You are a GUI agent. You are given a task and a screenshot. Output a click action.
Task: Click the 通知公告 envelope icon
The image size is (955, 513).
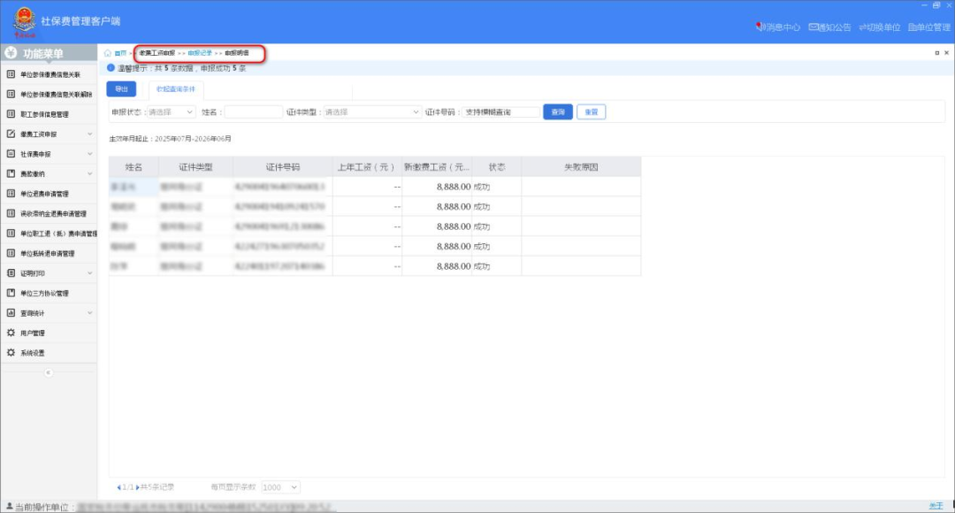813,27
